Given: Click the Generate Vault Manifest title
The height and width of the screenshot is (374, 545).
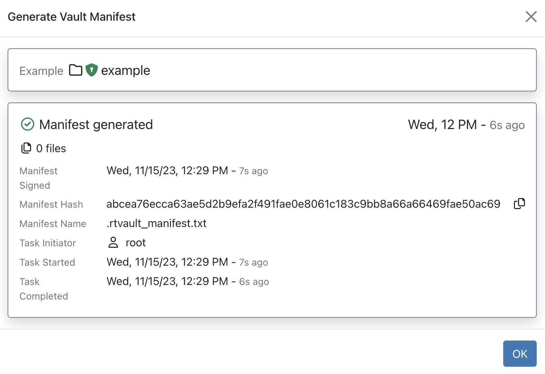Looking at the screenshot, I should pos(71,17).
